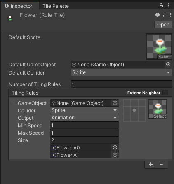Image resolution: width=174 pixels, height=184 pixels.
Task: Switch to the Inspector tab
Action: 20,6
